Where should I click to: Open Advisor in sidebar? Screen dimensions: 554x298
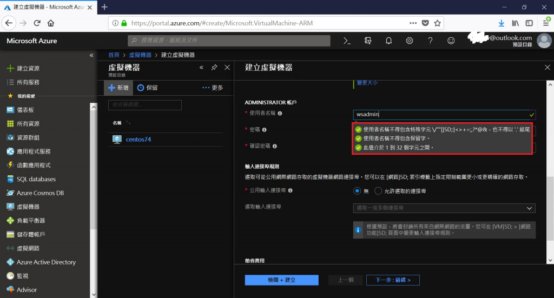click(22, 289)
